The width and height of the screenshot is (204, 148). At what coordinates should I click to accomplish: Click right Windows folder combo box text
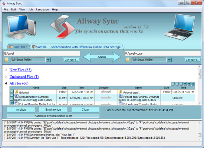pyautogui.click(x=149, y=60)
